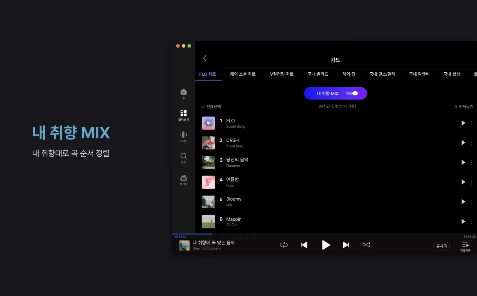
Task: Switch to 국내 발라드 tab
Action: (x=318, y=74)
